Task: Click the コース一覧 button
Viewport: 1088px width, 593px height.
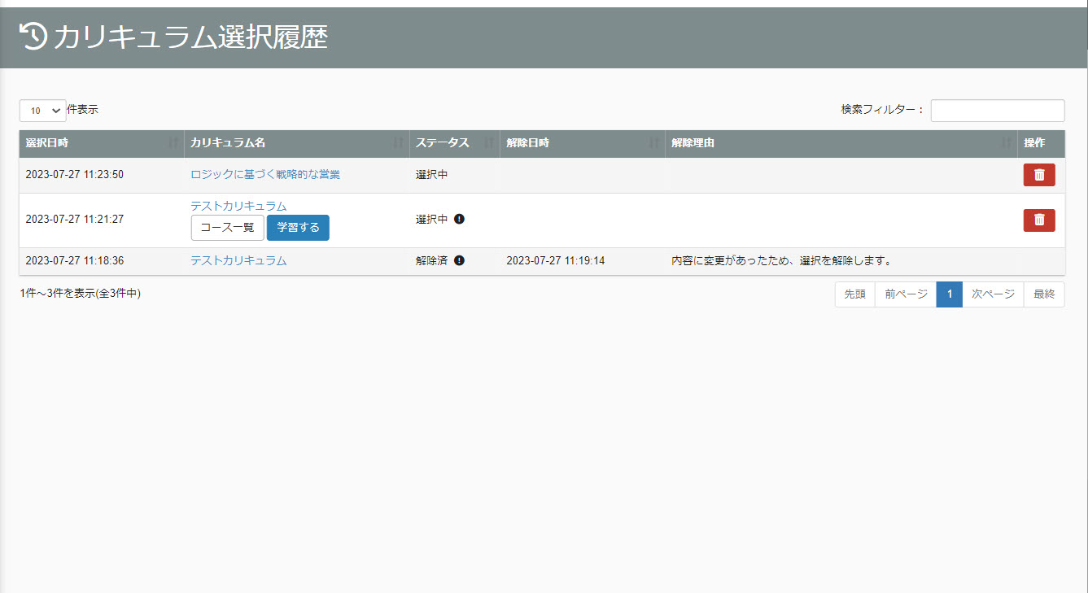Action: pos(227,228)
